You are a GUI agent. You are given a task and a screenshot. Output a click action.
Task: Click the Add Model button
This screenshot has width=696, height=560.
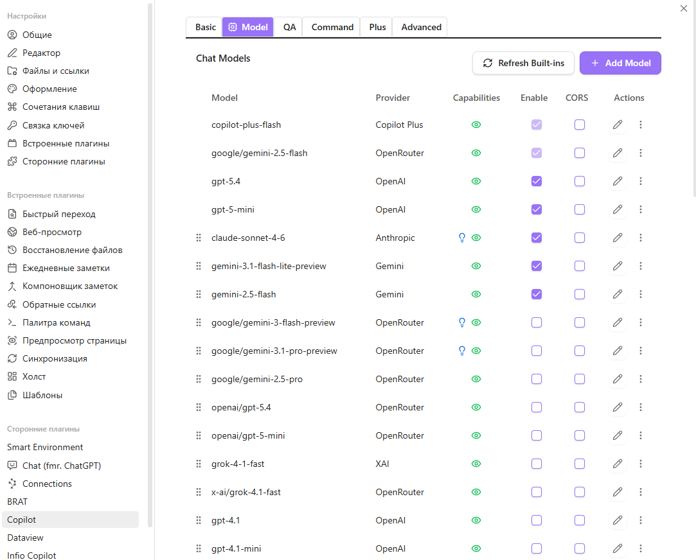click(x=620, y=63)
